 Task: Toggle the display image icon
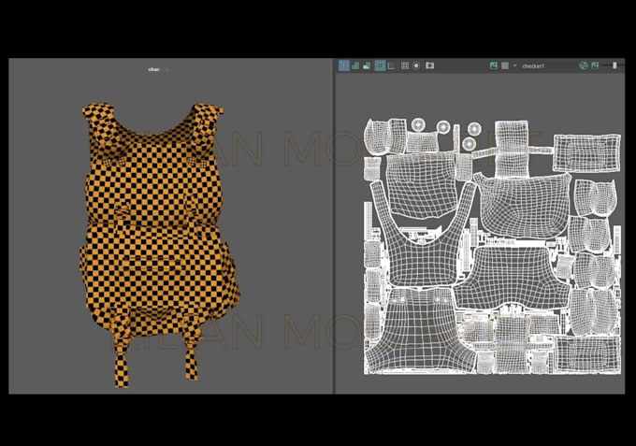494,65
